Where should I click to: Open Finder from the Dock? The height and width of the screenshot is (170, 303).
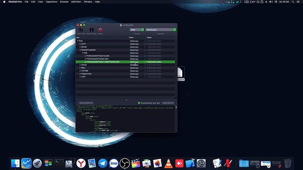(x=15, y=163)
